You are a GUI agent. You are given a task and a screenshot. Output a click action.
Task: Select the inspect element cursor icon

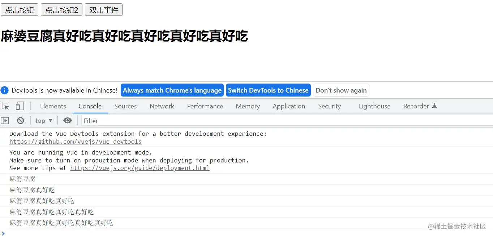(5, 106)
